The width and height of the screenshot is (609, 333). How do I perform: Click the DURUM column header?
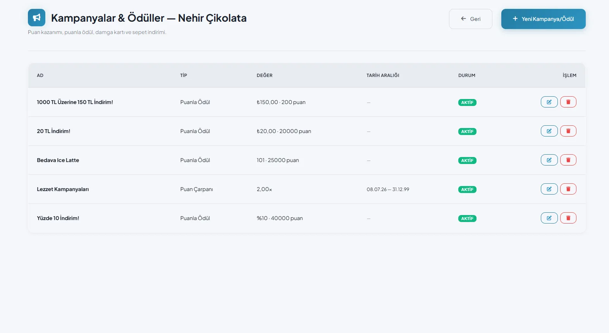click(467, 75)
